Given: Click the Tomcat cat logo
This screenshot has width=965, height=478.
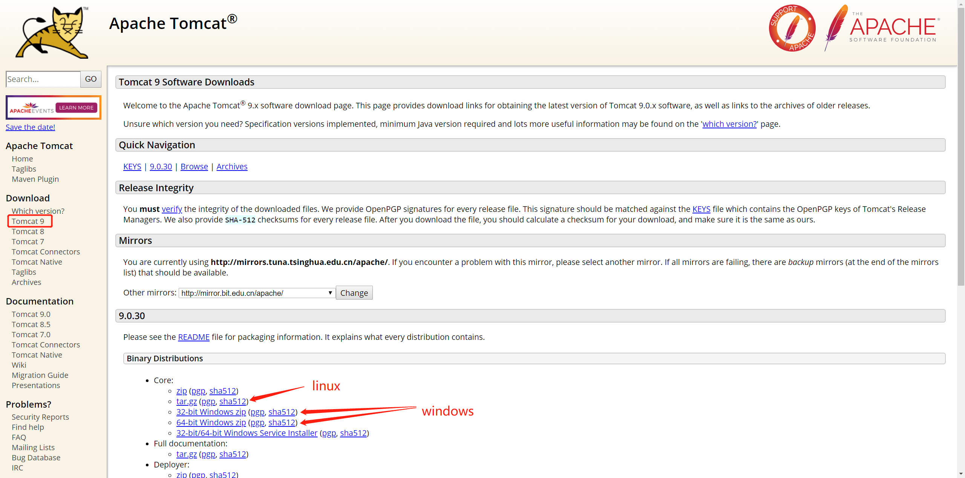Looking at the screenshot, I should (x=52, y=32).
